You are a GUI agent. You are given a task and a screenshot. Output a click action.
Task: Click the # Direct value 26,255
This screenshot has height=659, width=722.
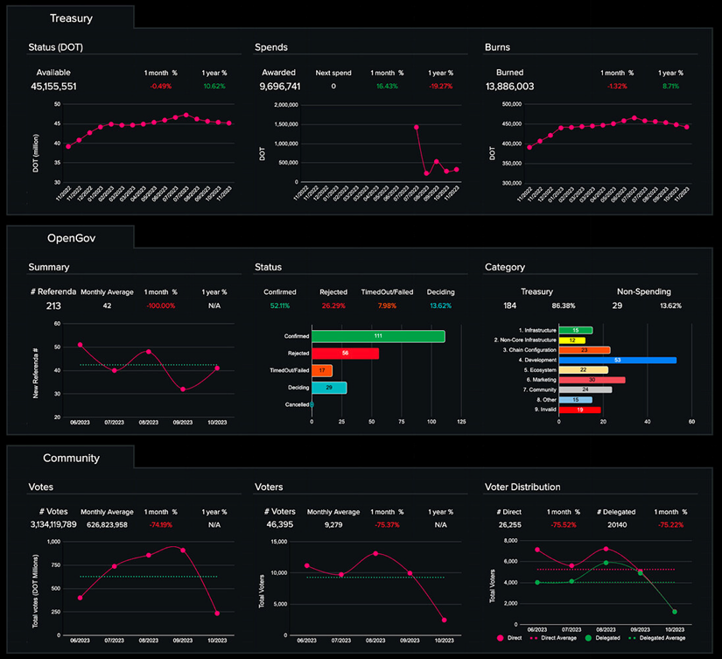(x=509, y=525)
